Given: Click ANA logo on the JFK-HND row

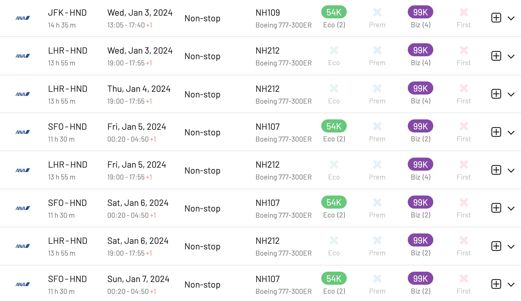Looking at the screenshot, I should (23, 18).
